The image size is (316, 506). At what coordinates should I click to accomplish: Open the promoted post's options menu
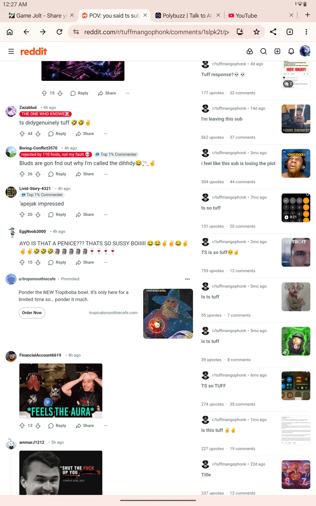187,279
